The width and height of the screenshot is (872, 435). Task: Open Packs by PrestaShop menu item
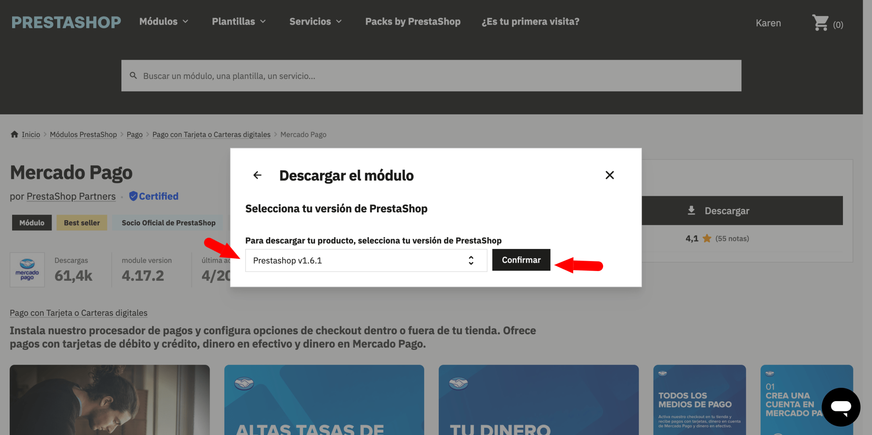[413, 21]
